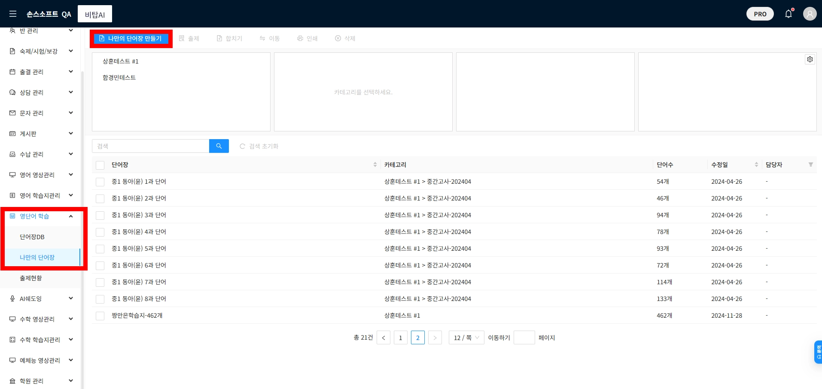Click the 인쇄 toolbar button
This screenshot has height=389, width=822.
pyautogui.click(x=307, y=39)
